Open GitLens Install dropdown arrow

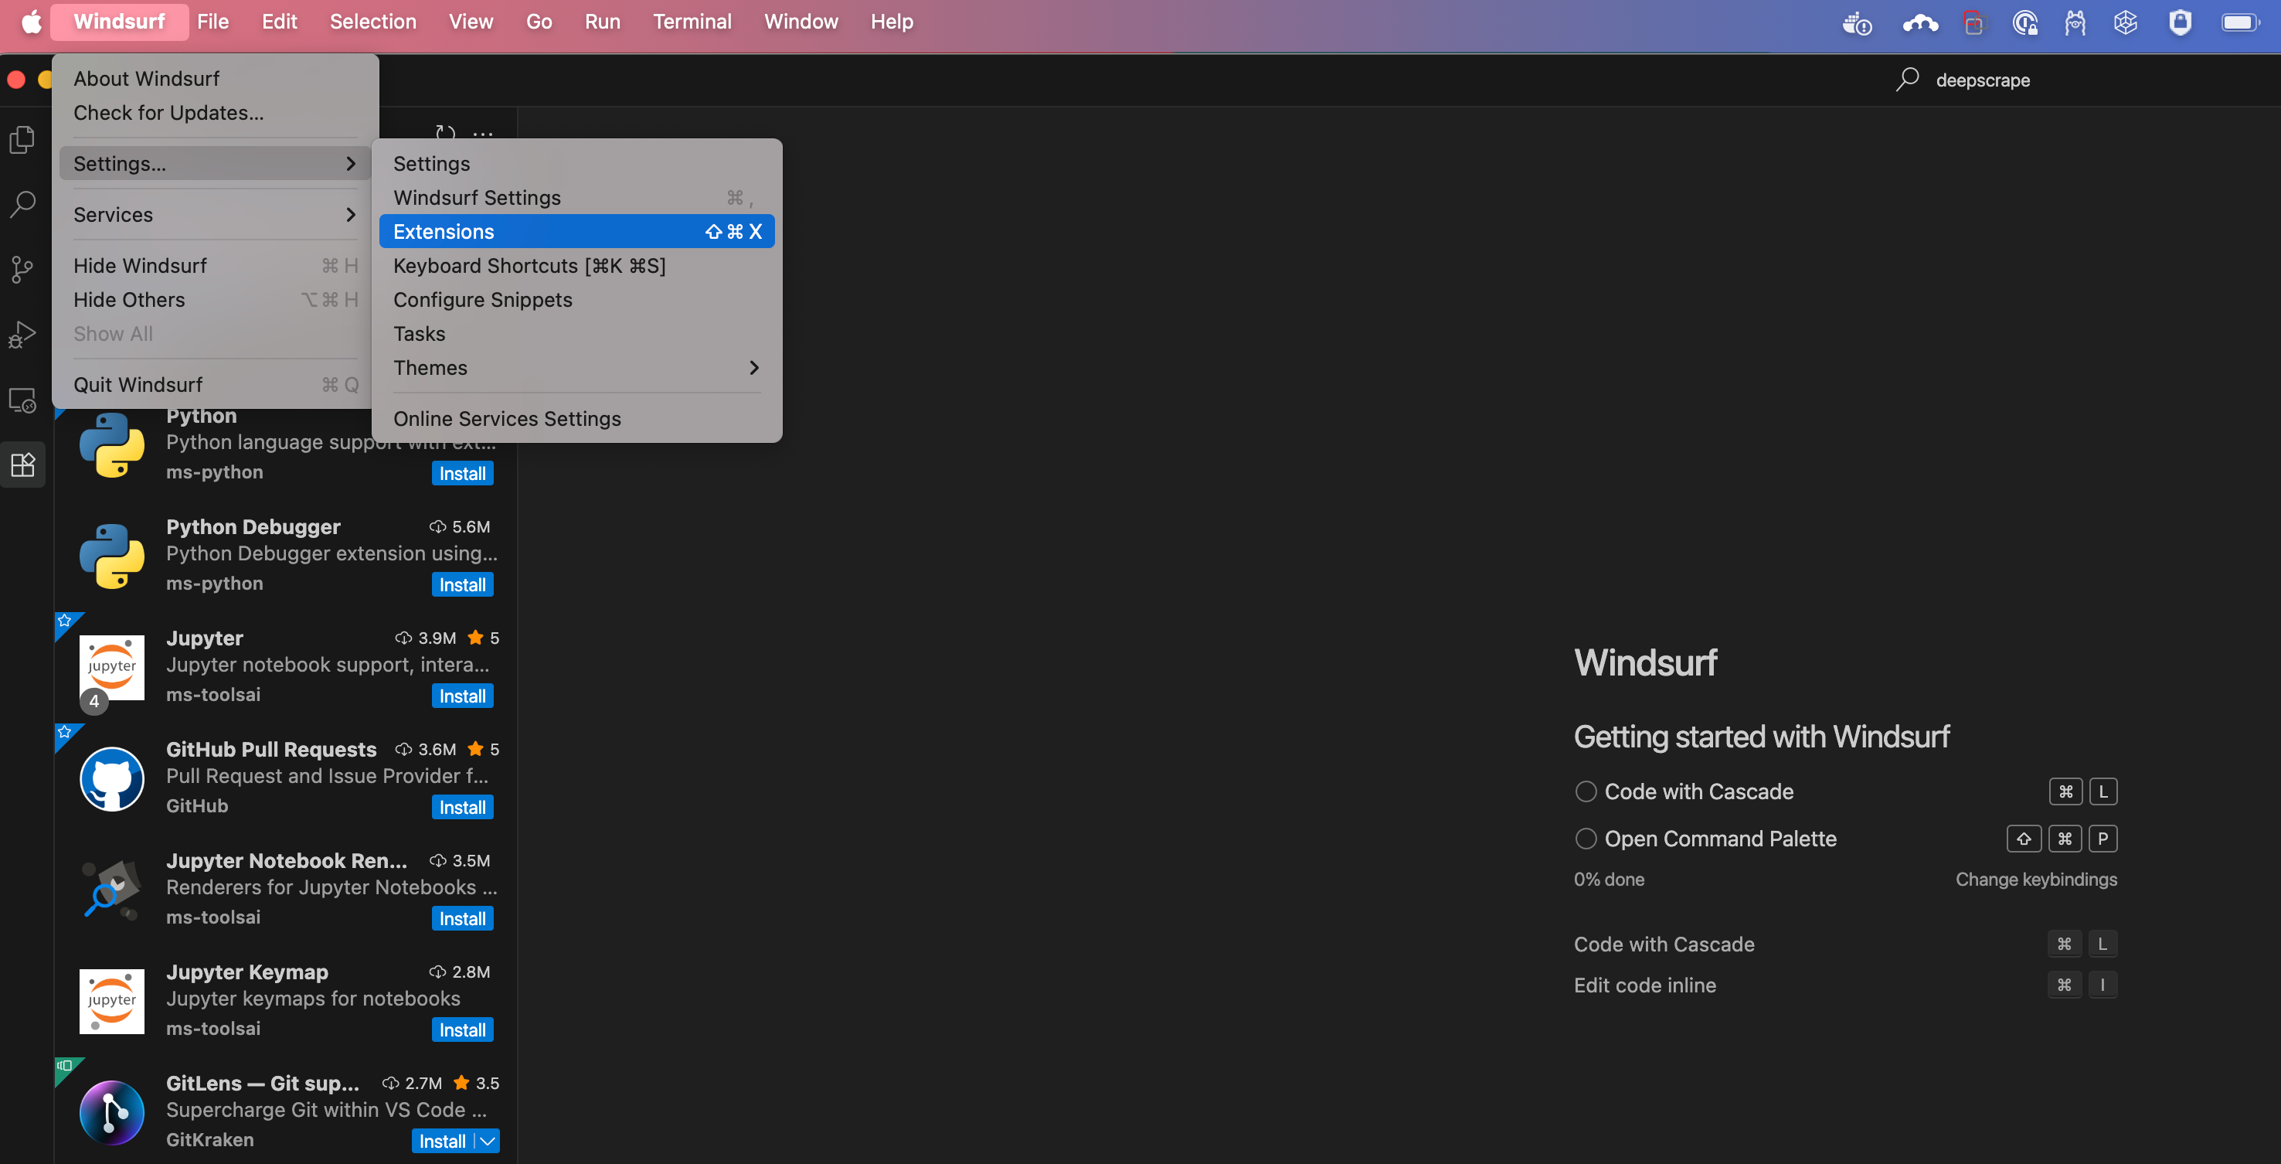(x=487, y=1141)
